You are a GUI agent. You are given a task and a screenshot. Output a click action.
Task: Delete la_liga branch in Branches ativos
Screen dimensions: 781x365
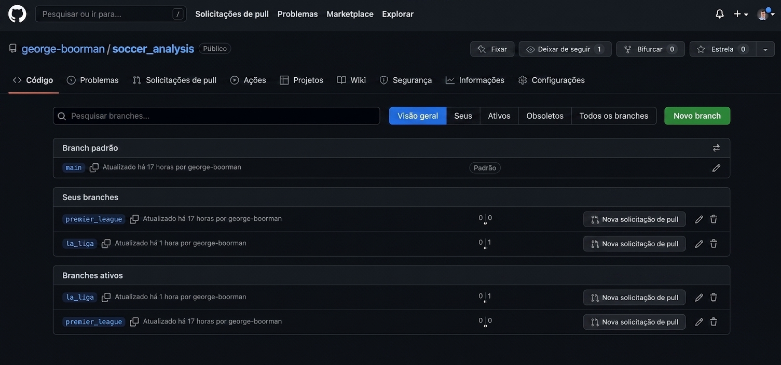(x=714, y=298)
